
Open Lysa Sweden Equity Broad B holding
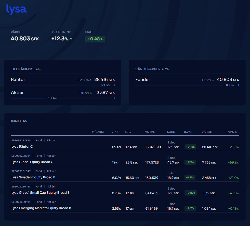pyautogui.click(x=33, y=177)
